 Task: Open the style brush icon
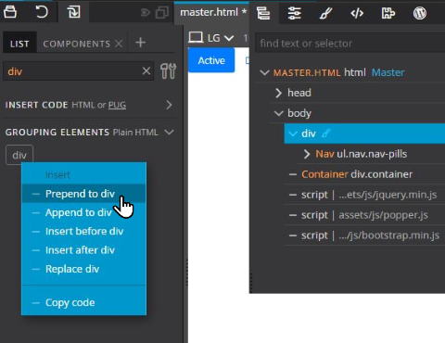click(325, 13)
